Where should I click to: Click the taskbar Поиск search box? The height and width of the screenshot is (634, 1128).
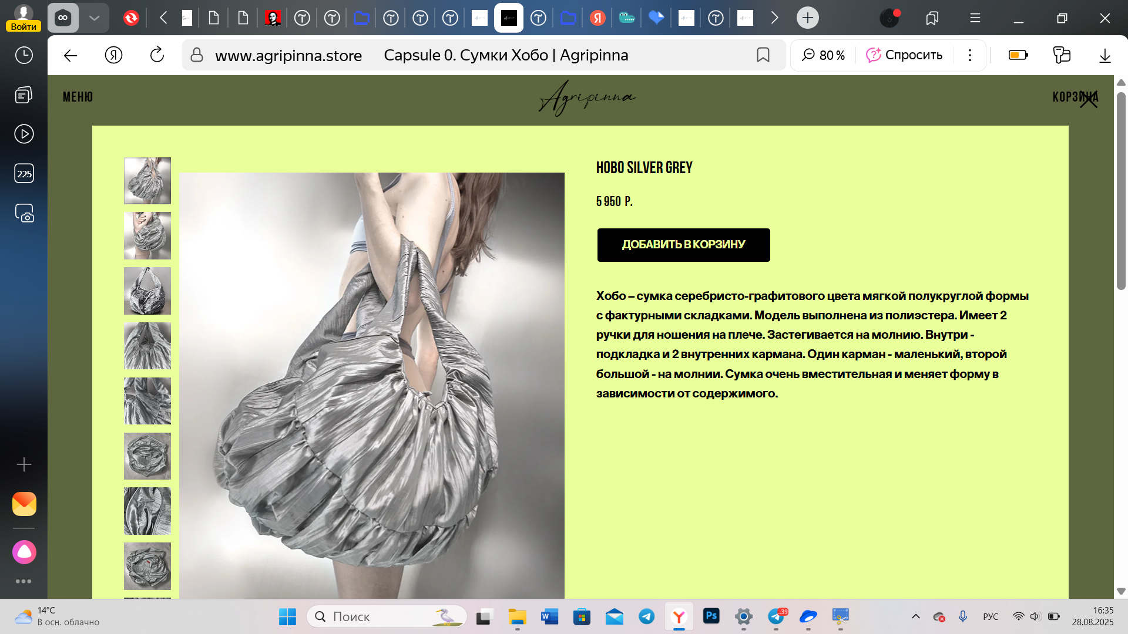tap(387, 616)
